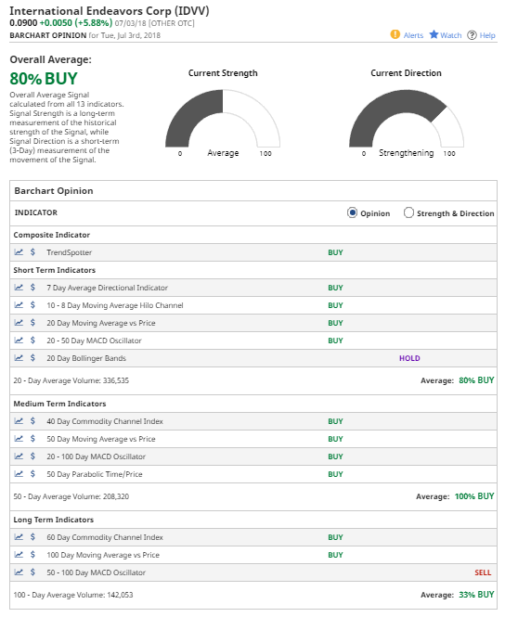This screenshot has height=617, width=505.
Task: Click the 20 Day Bollinger Bands label
Action: pos(86,358)
